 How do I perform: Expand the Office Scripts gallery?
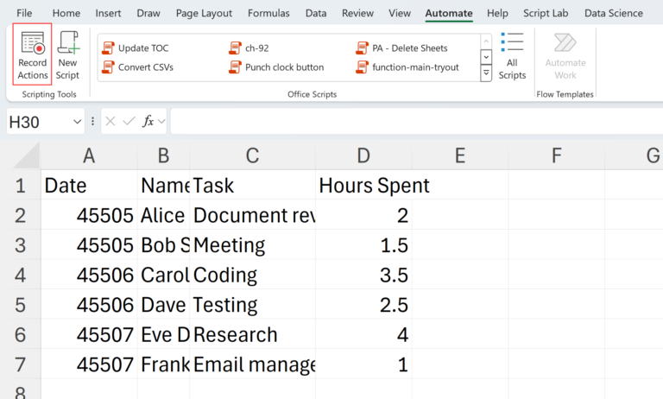click(x=486, y=74)
